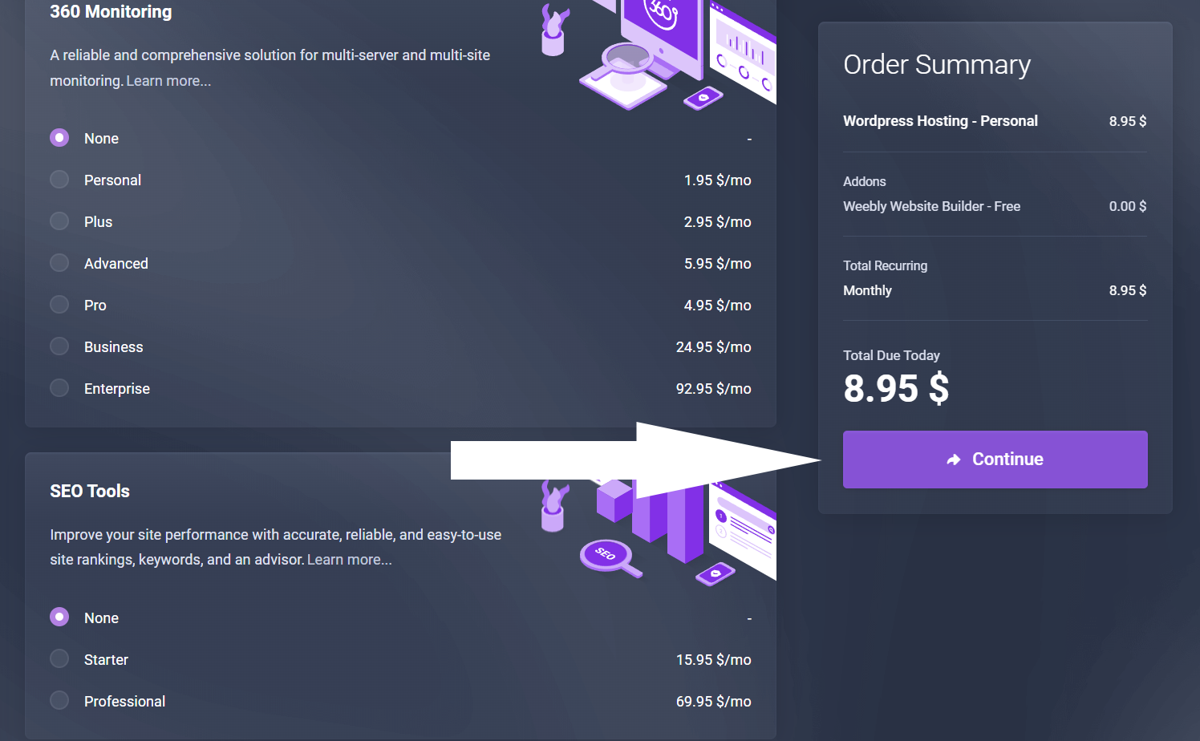Select None under 360 Monitoring

pos(59,138)
